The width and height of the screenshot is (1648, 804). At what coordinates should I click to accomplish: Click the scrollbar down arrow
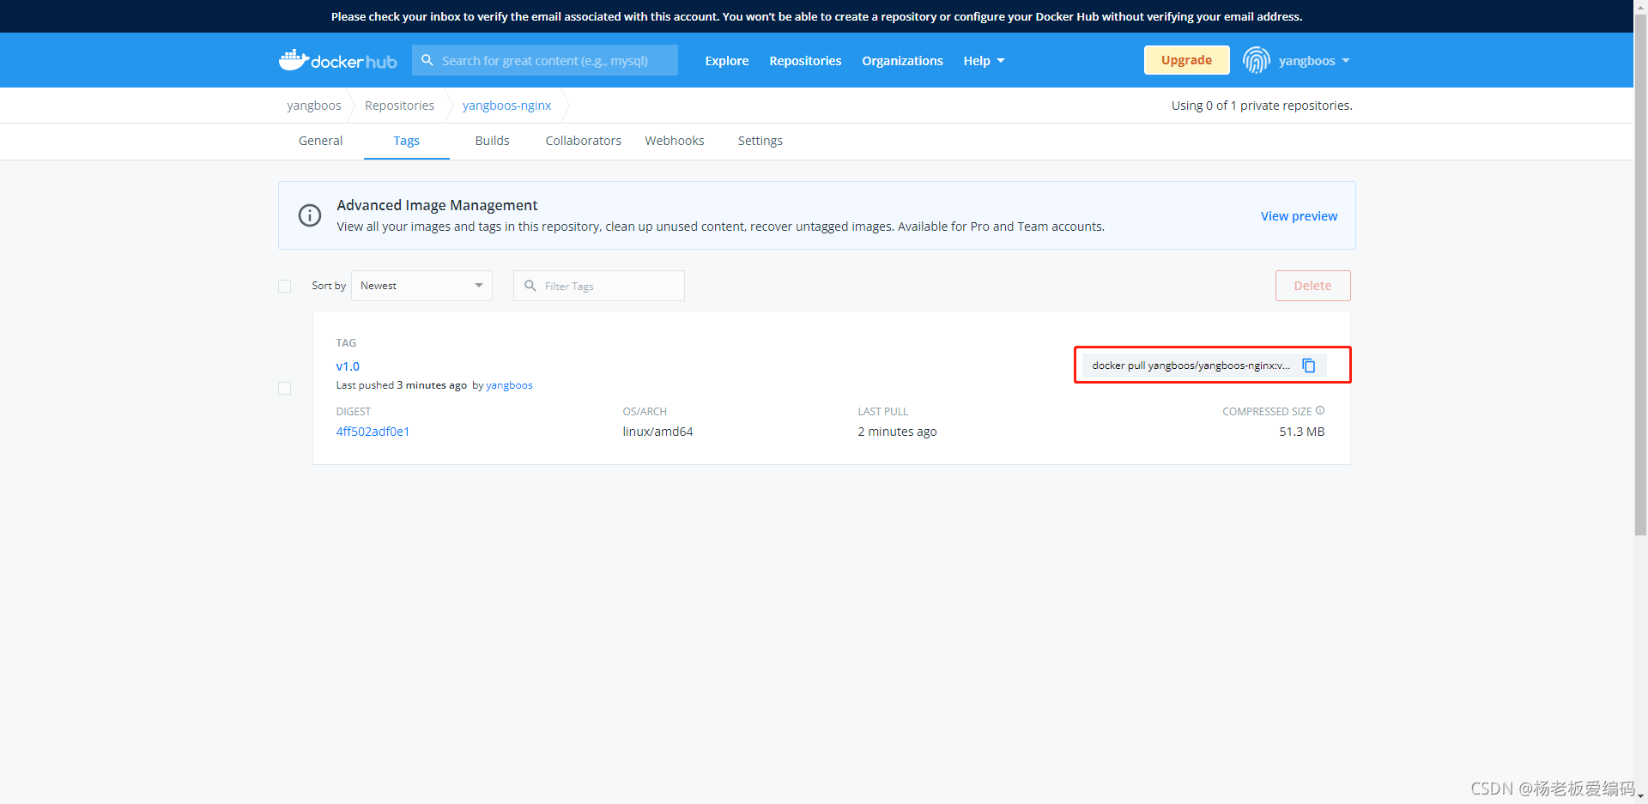tap(1640, 797)
